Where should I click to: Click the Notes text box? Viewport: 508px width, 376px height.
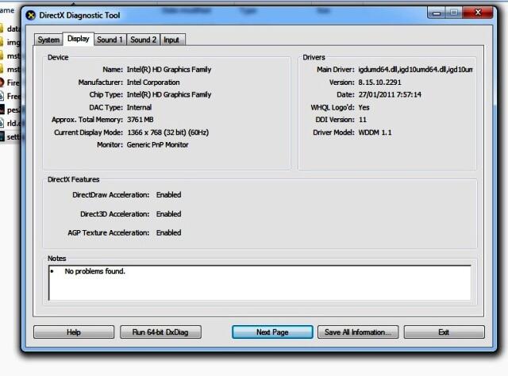pyautogui.click(x=260, y=283)
